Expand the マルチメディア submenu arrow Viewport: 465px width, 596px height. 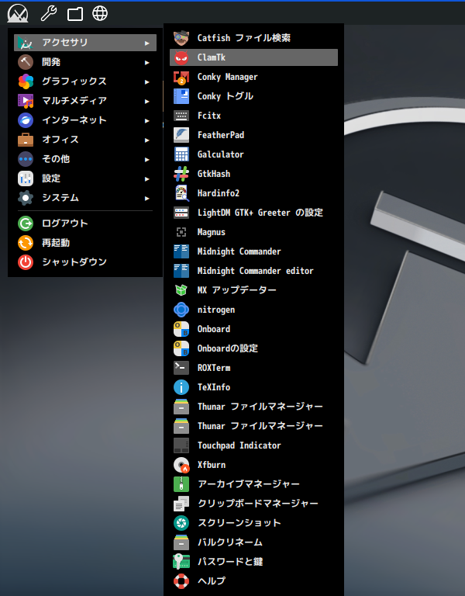tap(147, 101)
